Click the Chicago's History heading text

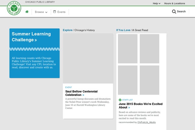tap(84, 30)
